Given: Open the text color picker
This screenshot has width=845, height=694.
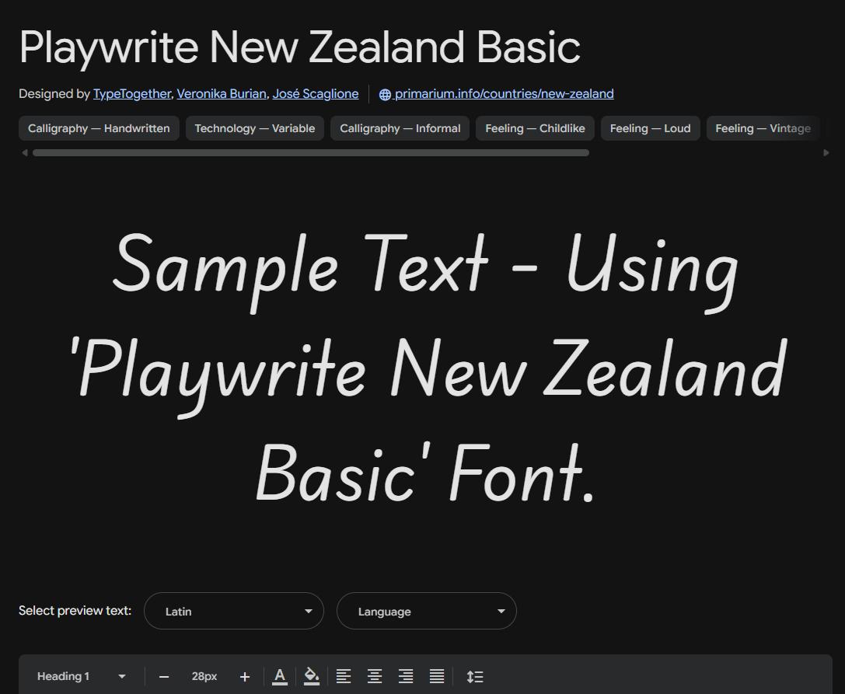Looking at the screenshot, I should pos(280,676).
